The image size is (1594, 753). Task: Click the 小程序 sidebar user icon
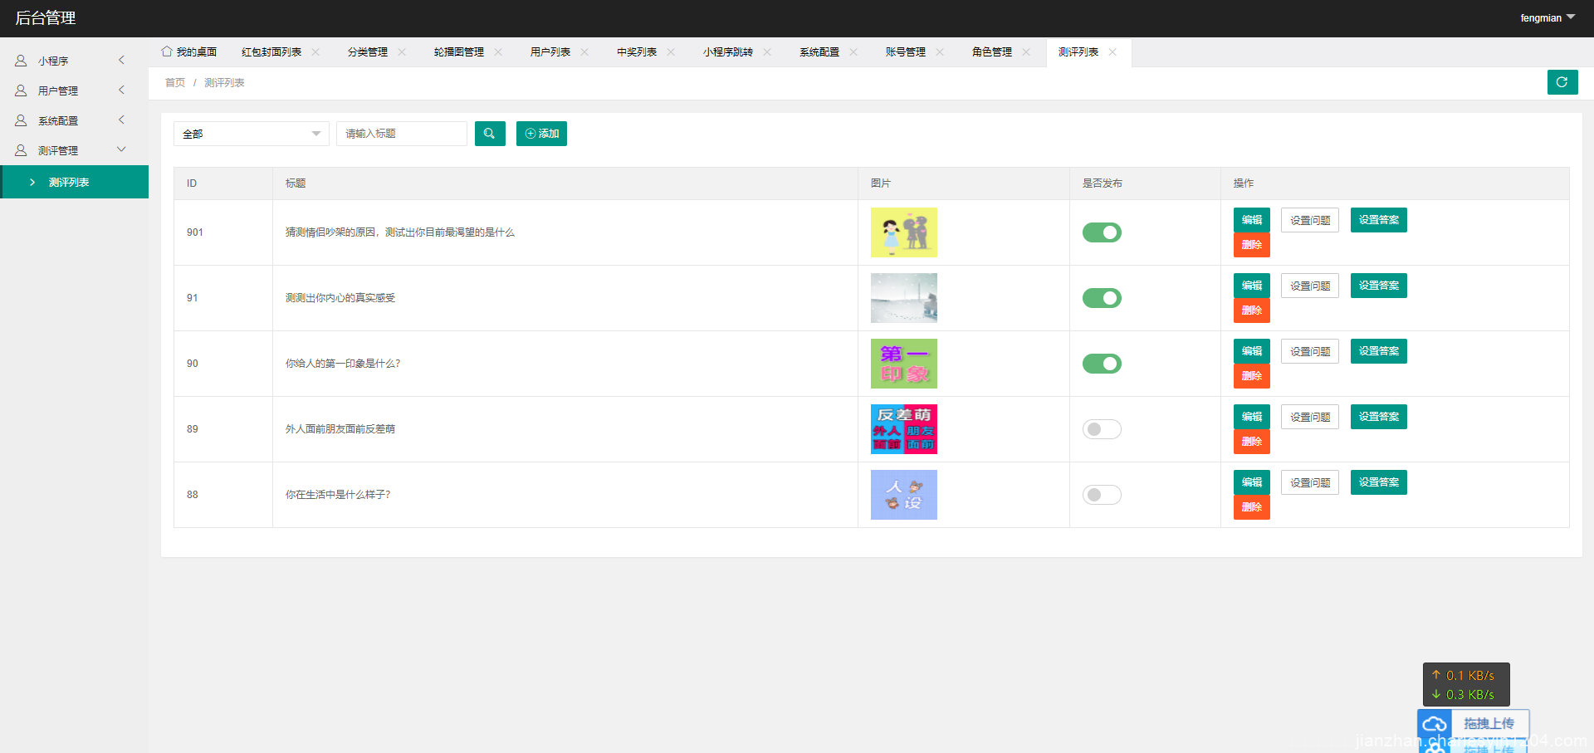[21, 61]
